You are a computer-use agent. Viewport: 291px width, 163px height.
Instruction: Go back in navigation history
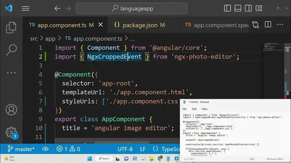pyautogui.click(x=57, y=9)
